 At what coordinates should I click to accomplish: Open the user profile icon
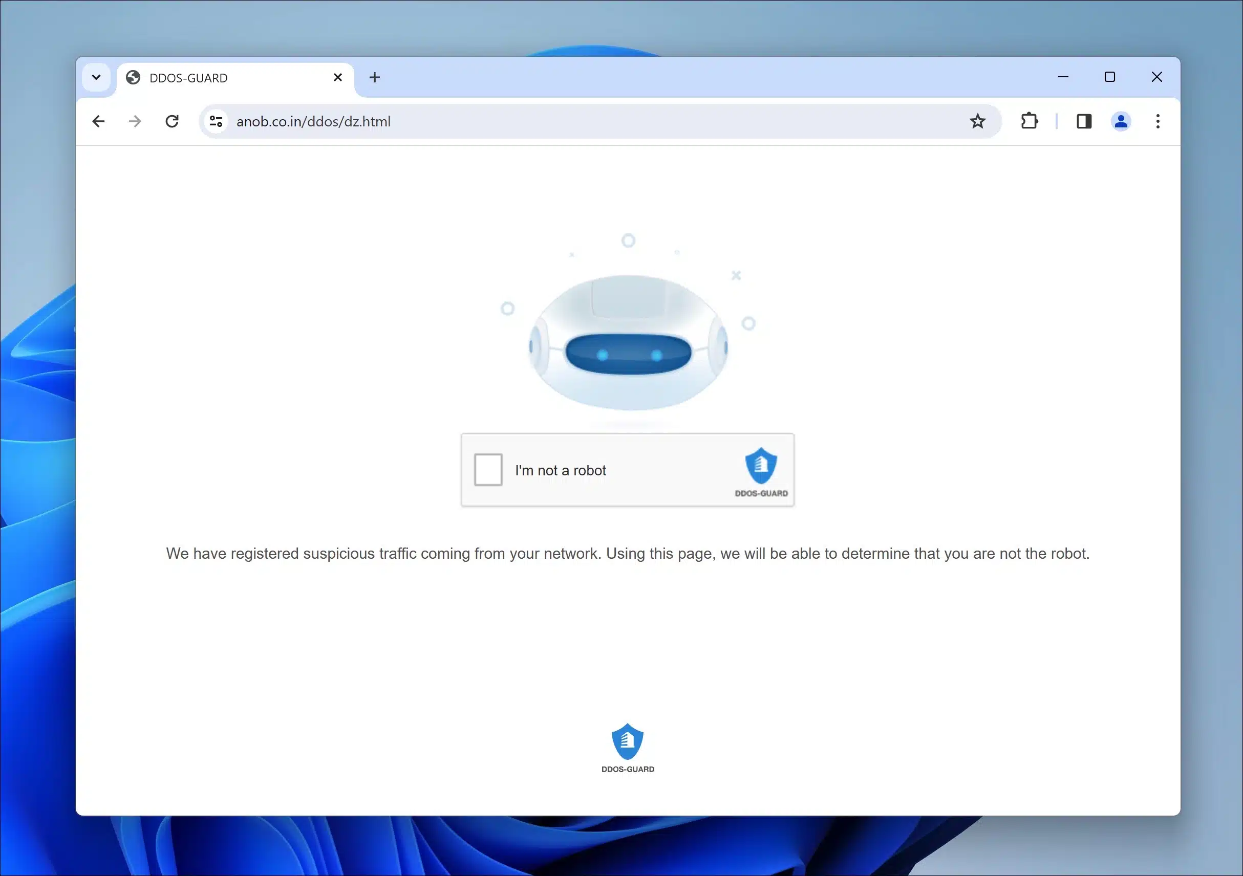click(1121, 121)
